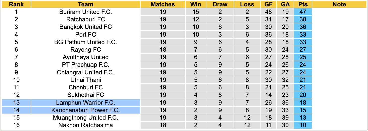This screenshot has height=131, width=368.
Task: Click the Team column header
Action: point(86,4)
